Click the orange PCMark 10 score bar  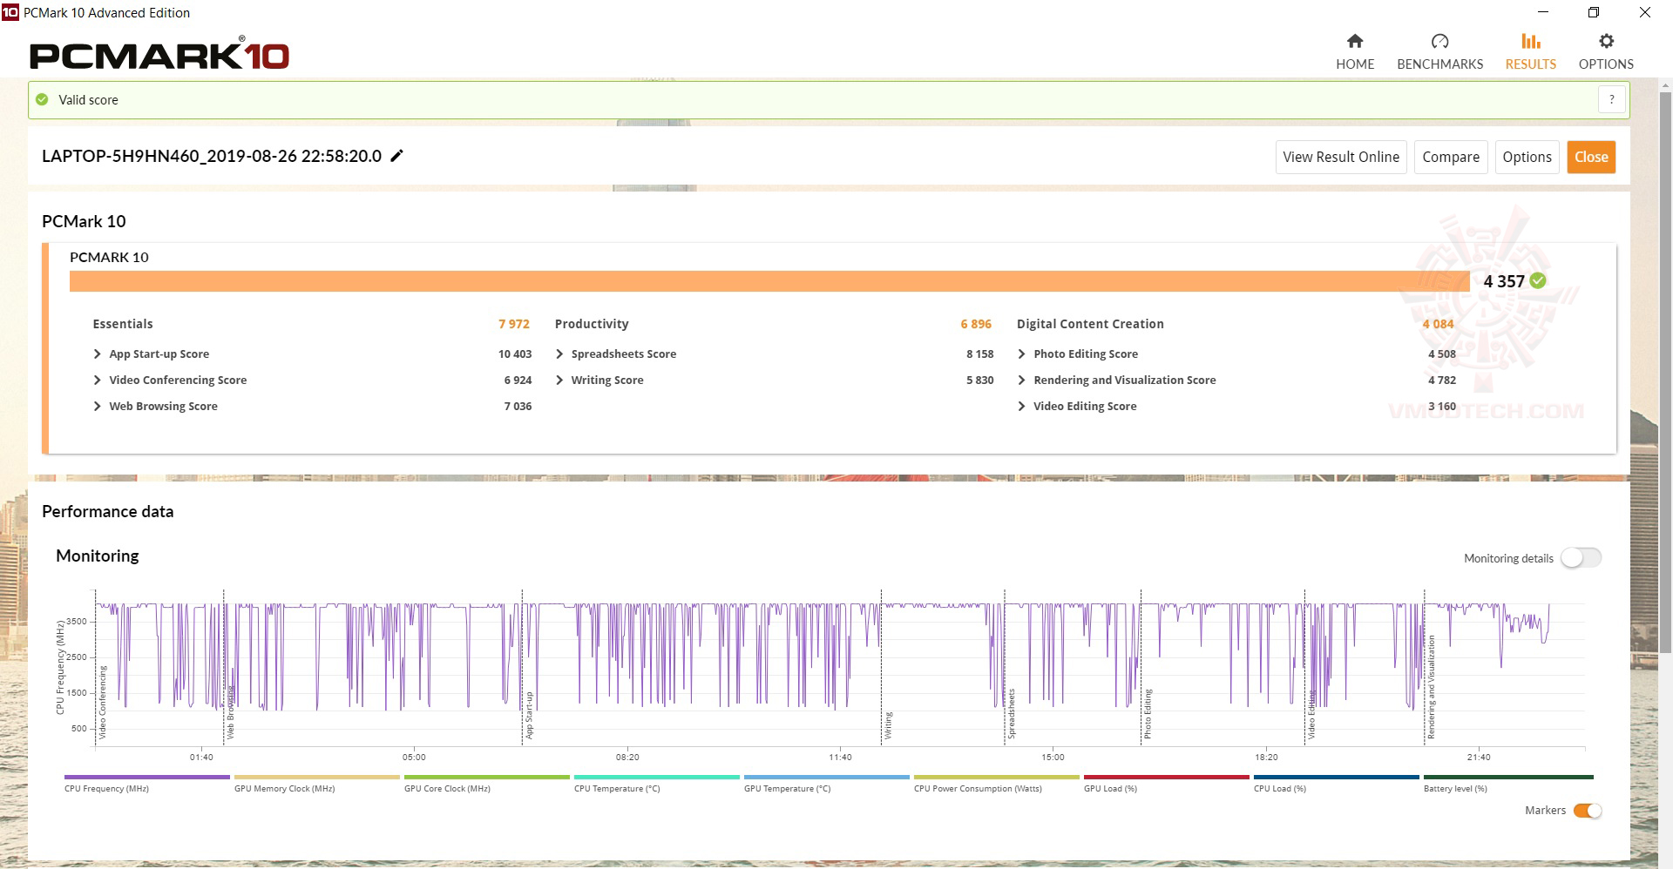click(x=769, y=281)
